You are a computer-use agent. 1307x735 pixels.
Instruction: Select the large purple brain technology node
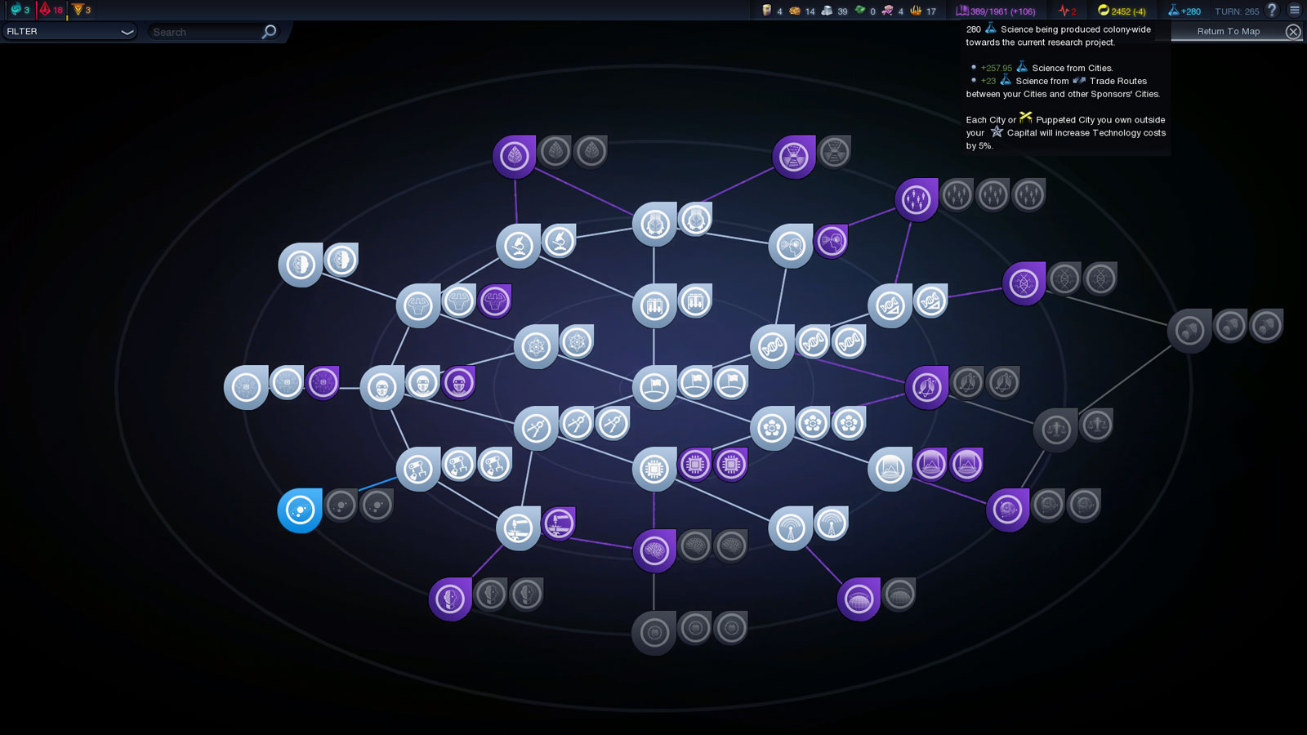(654, 550)
